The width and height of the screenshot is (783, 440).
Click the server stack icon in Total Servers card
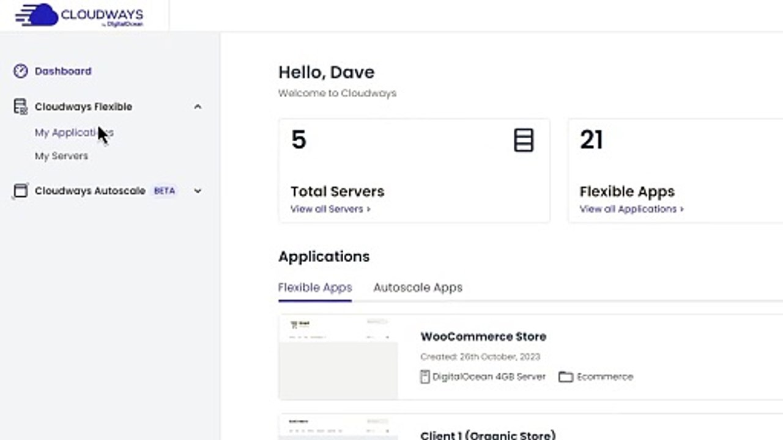(x=524, y=141)
